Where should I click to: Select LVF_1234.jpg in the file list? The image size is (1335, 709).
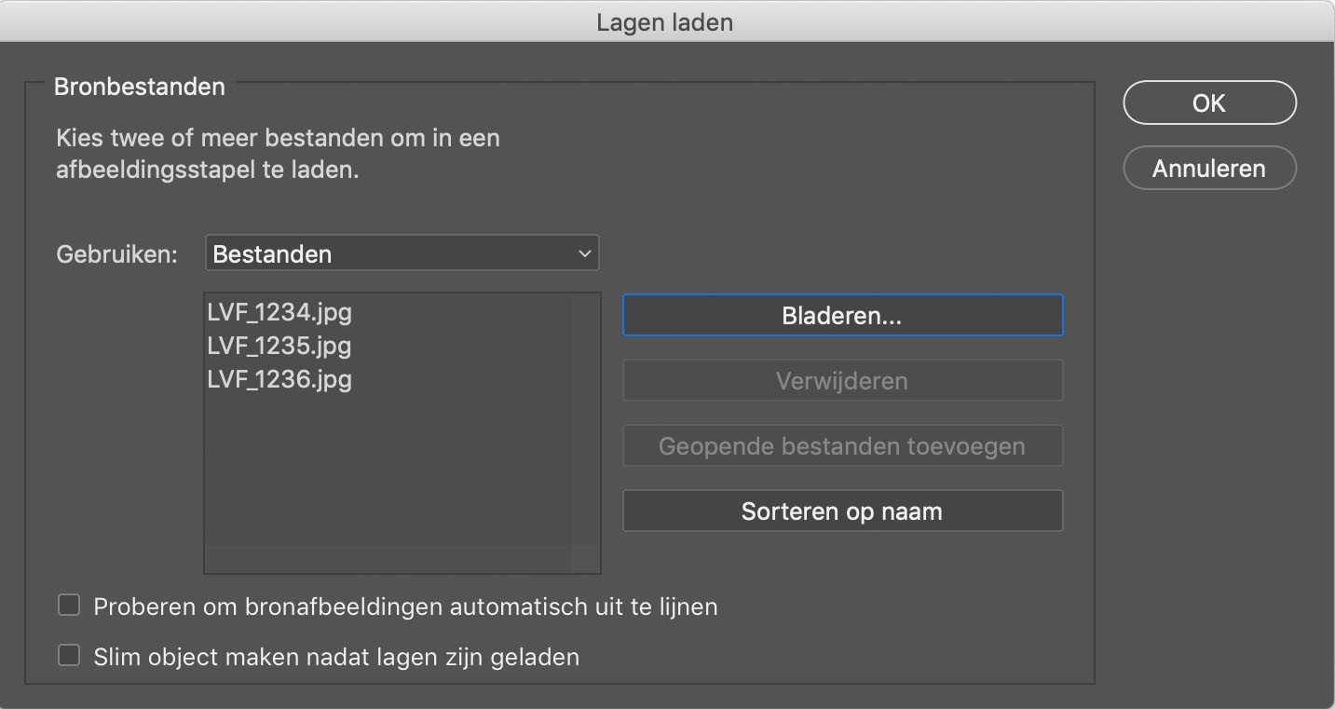click(x=279, y=312)
